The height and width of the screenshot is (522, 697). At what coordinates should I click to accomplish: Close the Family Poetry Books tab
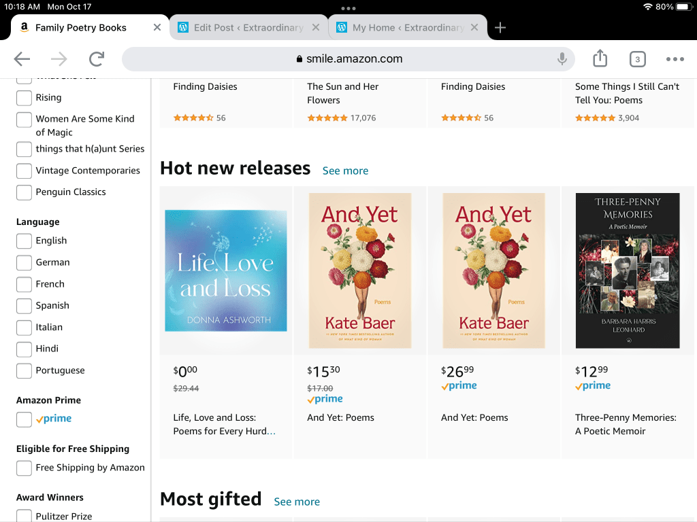point(157,28)
